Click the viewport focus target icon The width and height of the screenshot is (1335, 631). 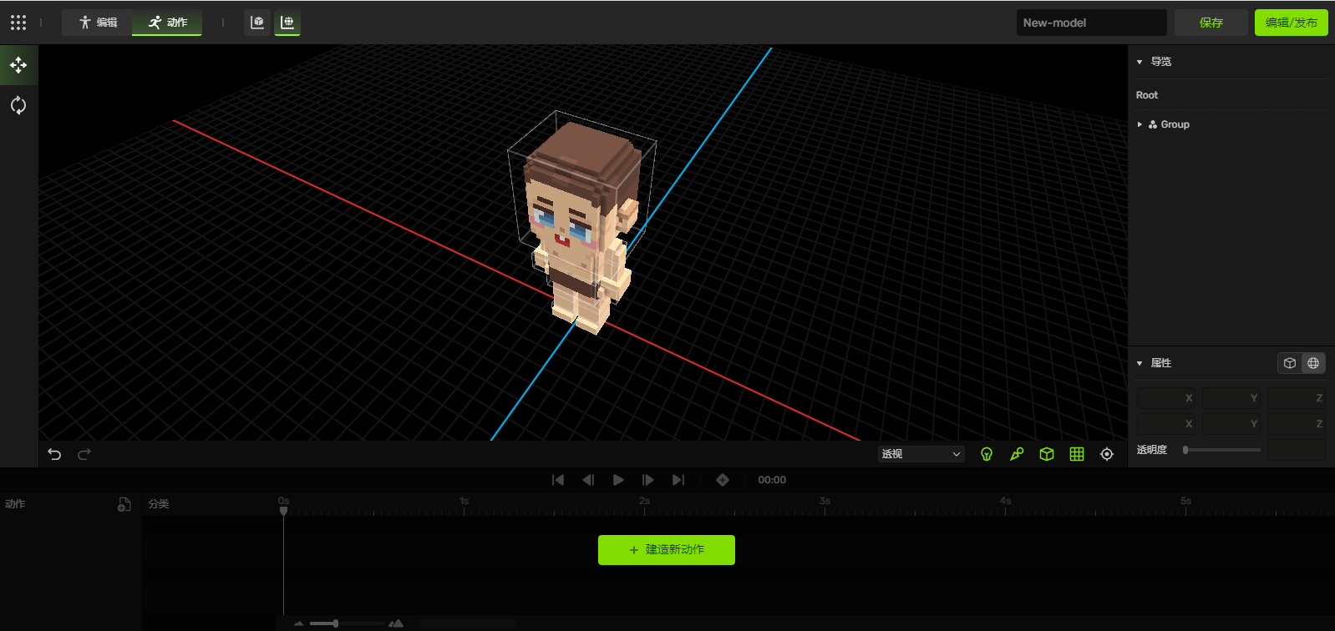tap(1107, 454)
